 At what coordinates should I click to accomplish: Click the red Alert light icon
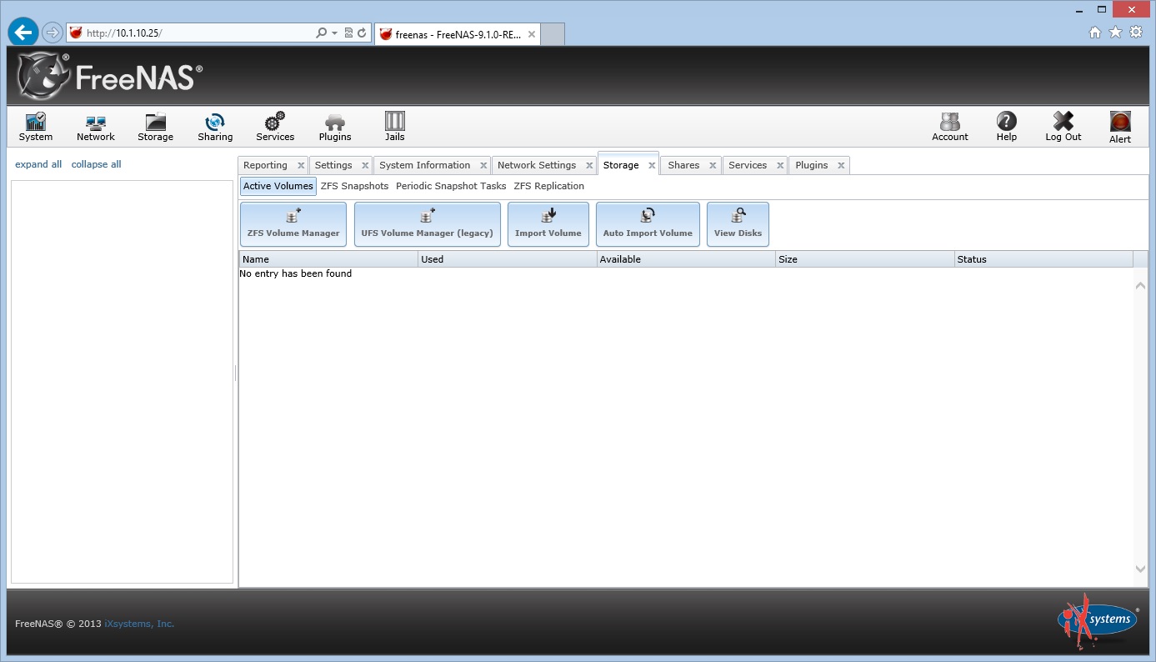tap(1120, 128)
